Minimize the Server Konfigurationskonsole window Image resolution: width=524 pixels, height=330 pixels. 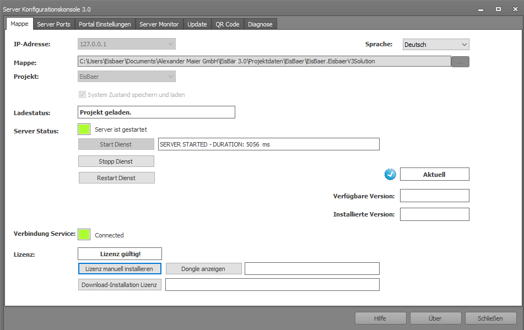tap(480, 9)
